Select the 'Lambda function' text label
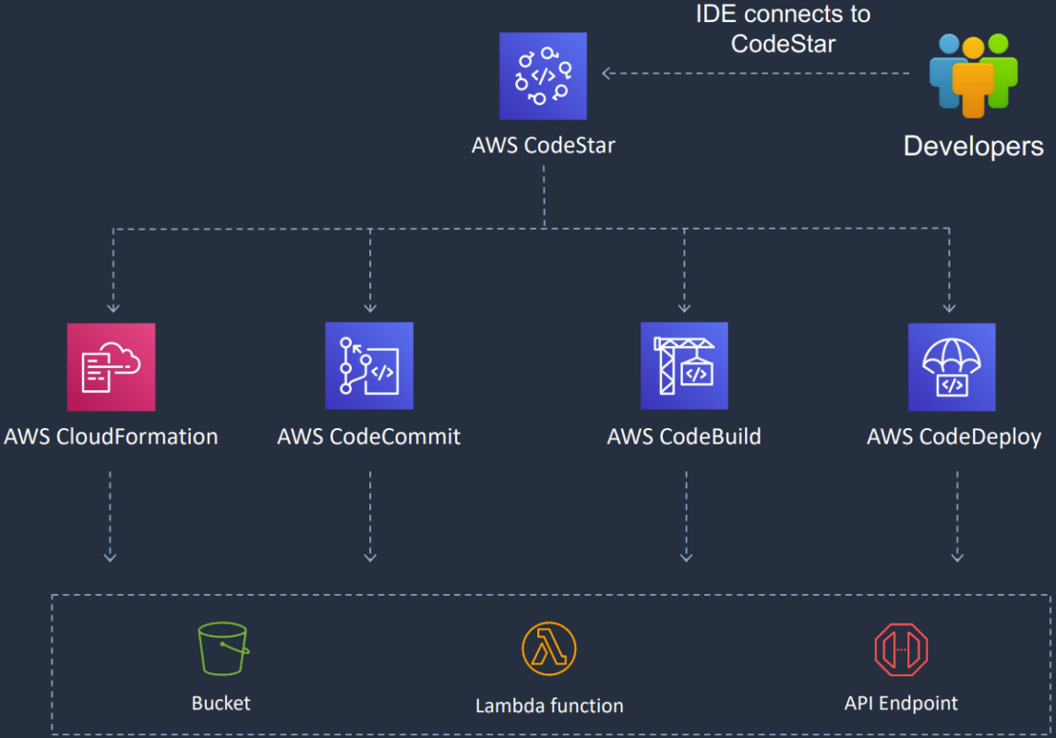The height and width of the screenshot is (738, 1056). 549,706
